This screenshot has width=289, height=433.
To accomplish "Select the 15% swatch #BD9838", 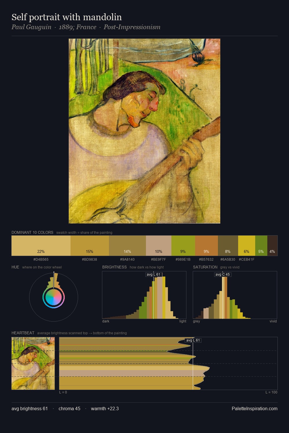I will pos(90,246).
